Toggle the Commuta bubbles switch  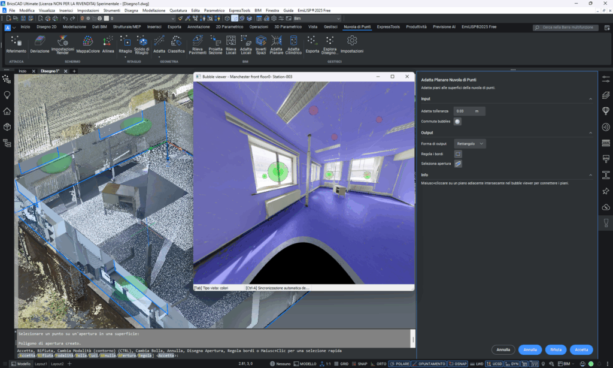[457, 121]
